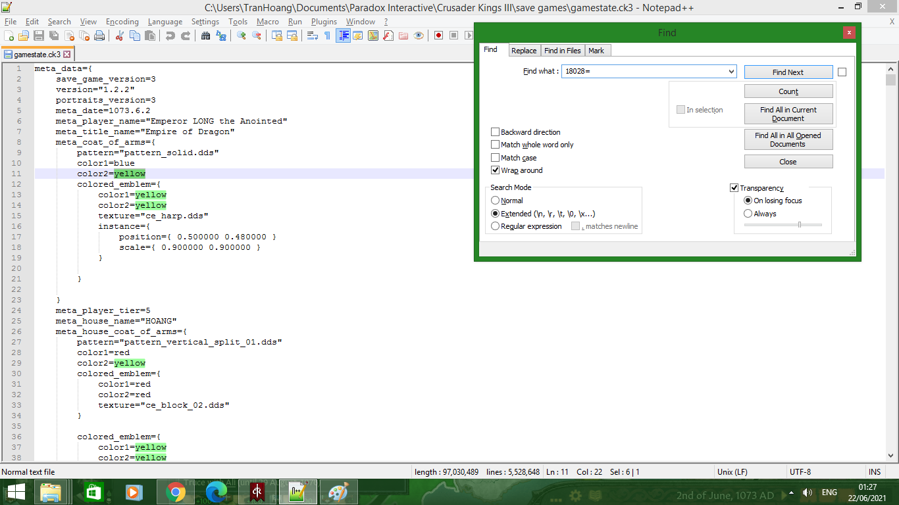Switch to the Find in Files tab
The width and height of the screenshot is (899, 505).
563,51
